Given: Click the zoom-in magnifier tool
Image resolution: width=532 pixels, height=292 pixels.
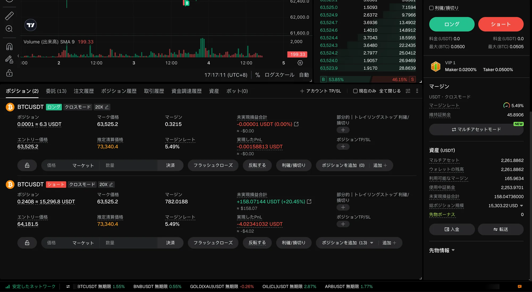Looking at the screenshot, I should pyautogui.click(x=9, y=29).
